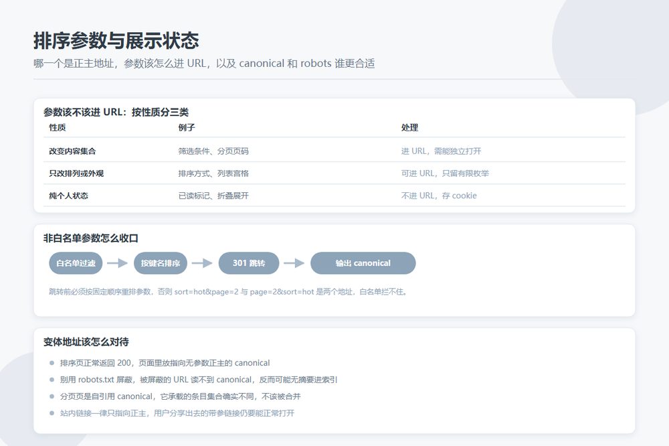Click the heading 变体地址该怎么对待

(86, 342)
